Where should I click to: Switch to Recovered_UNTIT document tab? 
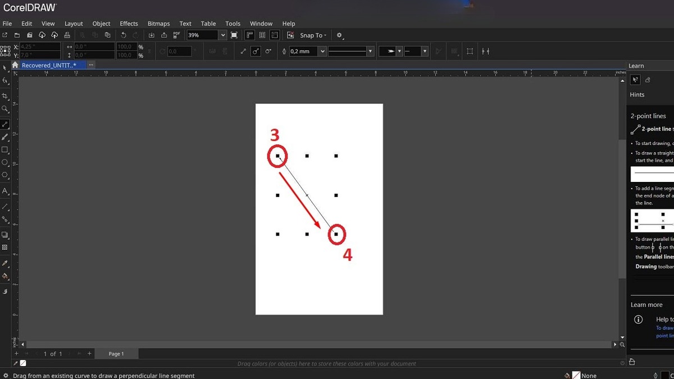pyautogui.click(x=52, y=65)
